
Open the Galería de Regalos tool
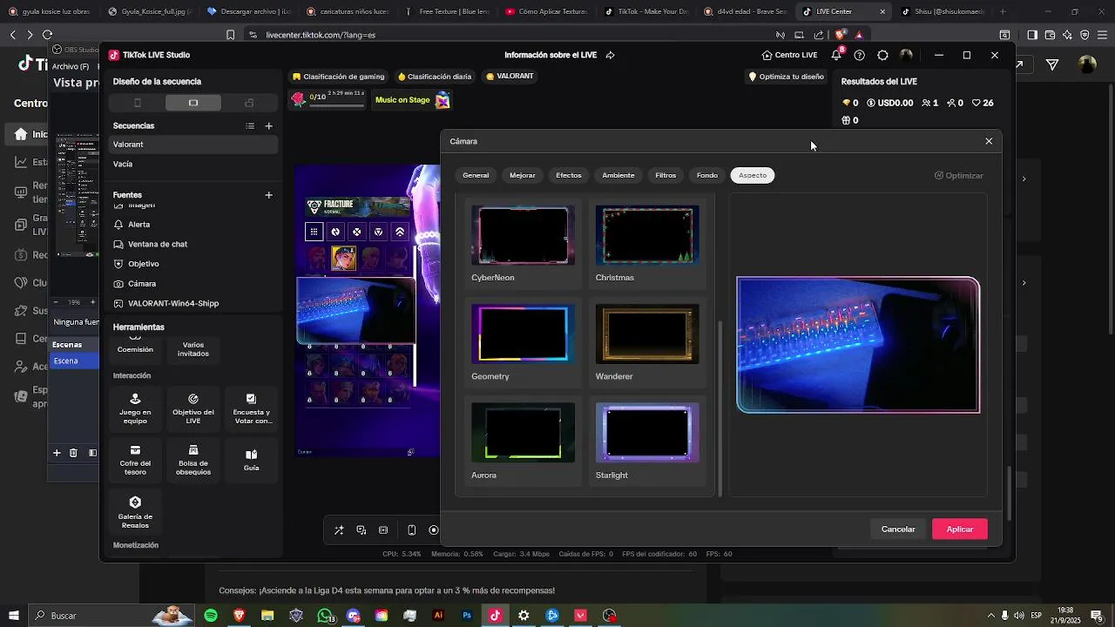[135, 512]
